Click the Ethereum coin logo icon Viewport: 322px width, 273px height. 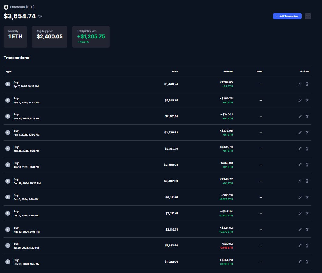(6, 7)
